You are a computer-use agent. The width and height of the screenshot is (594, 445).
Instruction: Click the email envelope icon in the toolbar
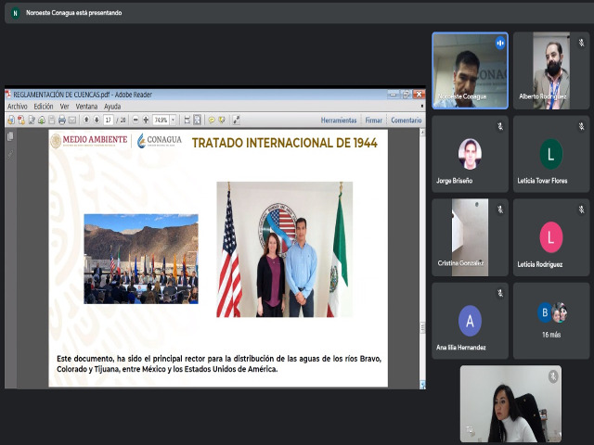(72, 120)
